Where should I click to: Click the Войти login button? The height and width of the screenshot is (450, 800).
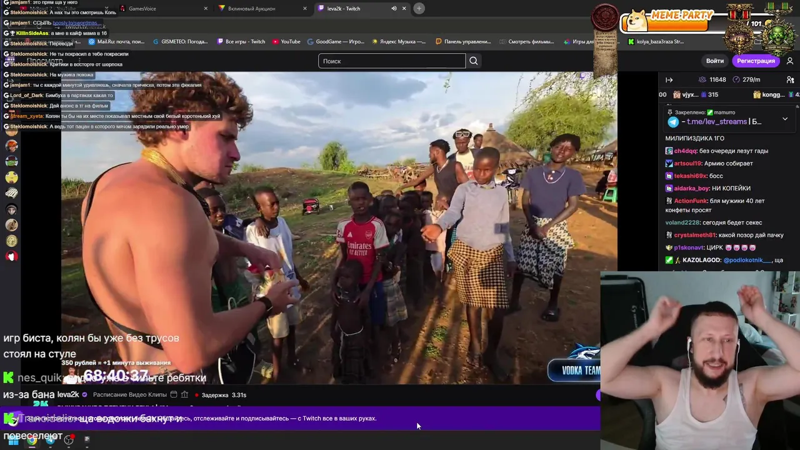(x=714, y=61)
